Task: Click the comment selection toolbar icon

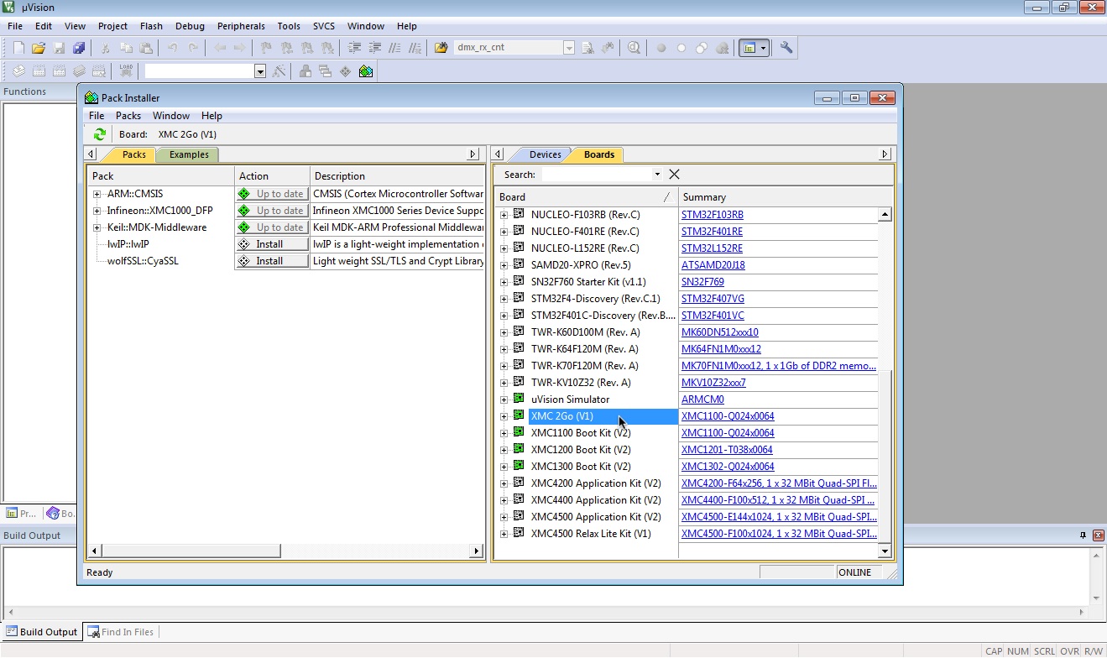Action: pos(394,48)
